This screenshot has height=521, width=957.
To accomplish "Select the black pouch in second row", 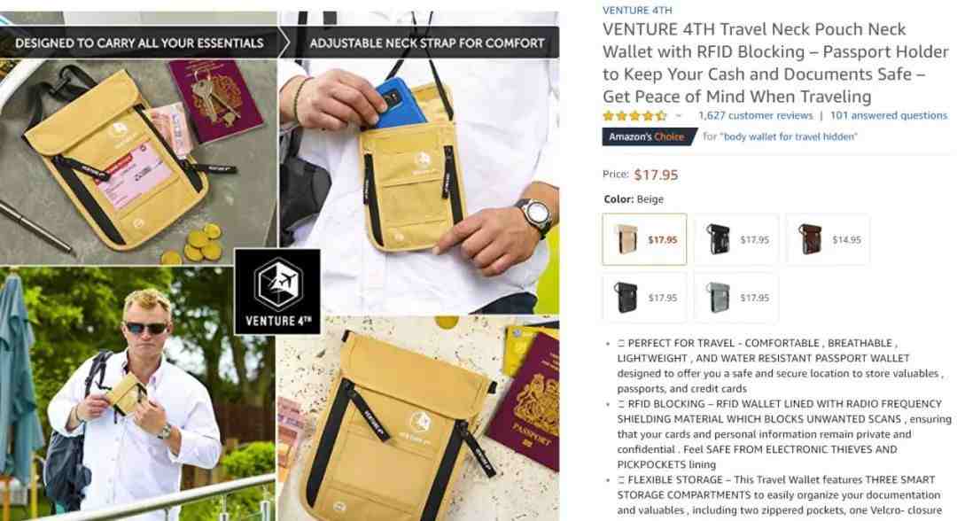I will pos(644,297).
